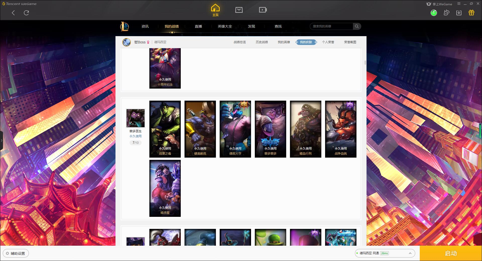Click the 26ms latency indicator

(x=384, y=253)
